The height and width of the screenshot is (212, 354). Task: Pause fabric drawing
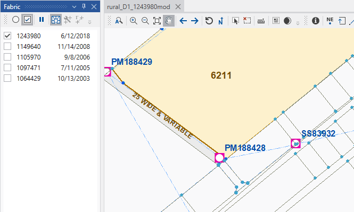42,20
